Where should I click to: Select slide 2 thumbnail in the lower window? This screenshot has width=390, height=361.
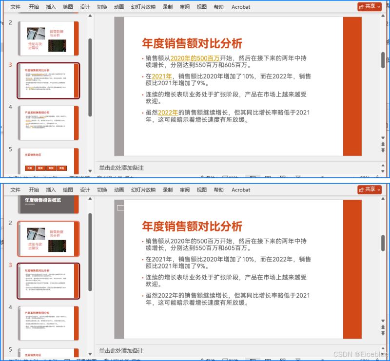(x=48, y=239)
